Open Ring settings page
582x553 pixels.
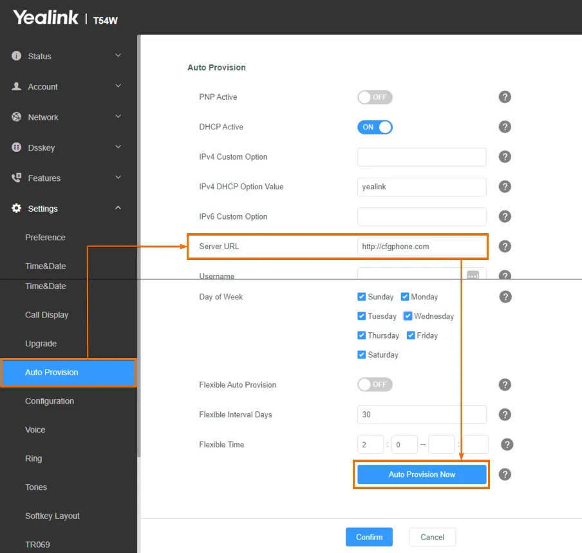33,458
